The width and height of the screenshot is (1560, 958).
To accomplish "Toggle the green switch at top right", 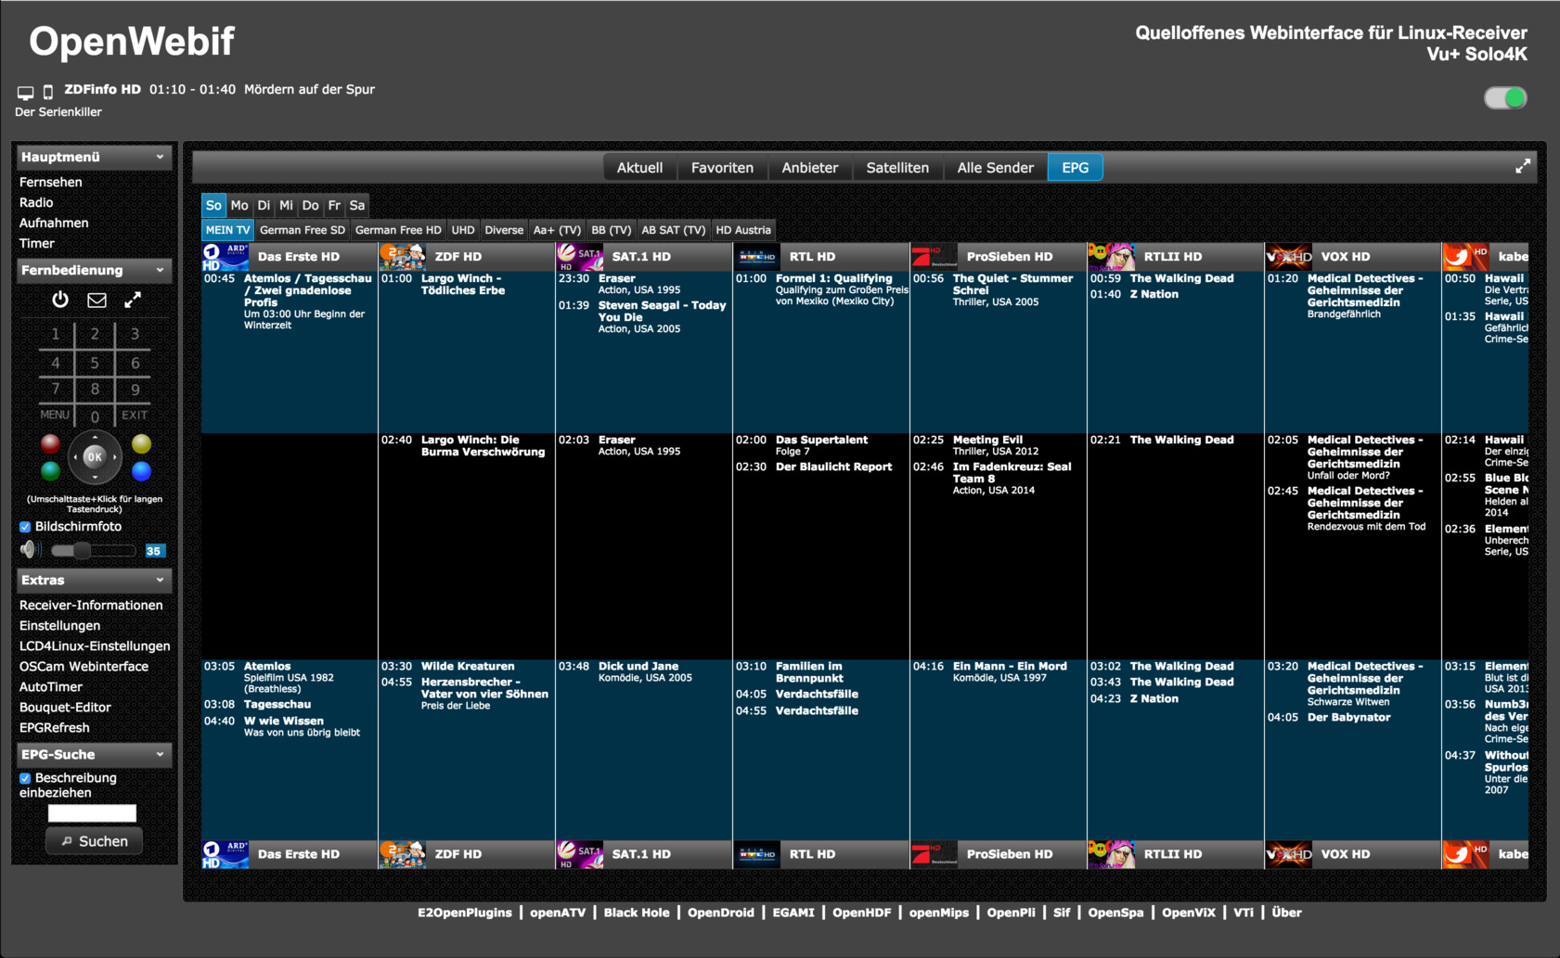I will point(1504,98).
